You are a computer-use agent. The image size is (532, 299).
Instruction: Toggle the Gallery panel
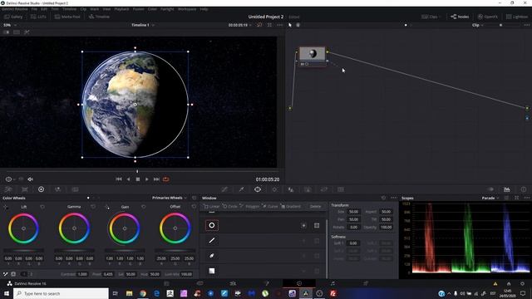(13, 17)
